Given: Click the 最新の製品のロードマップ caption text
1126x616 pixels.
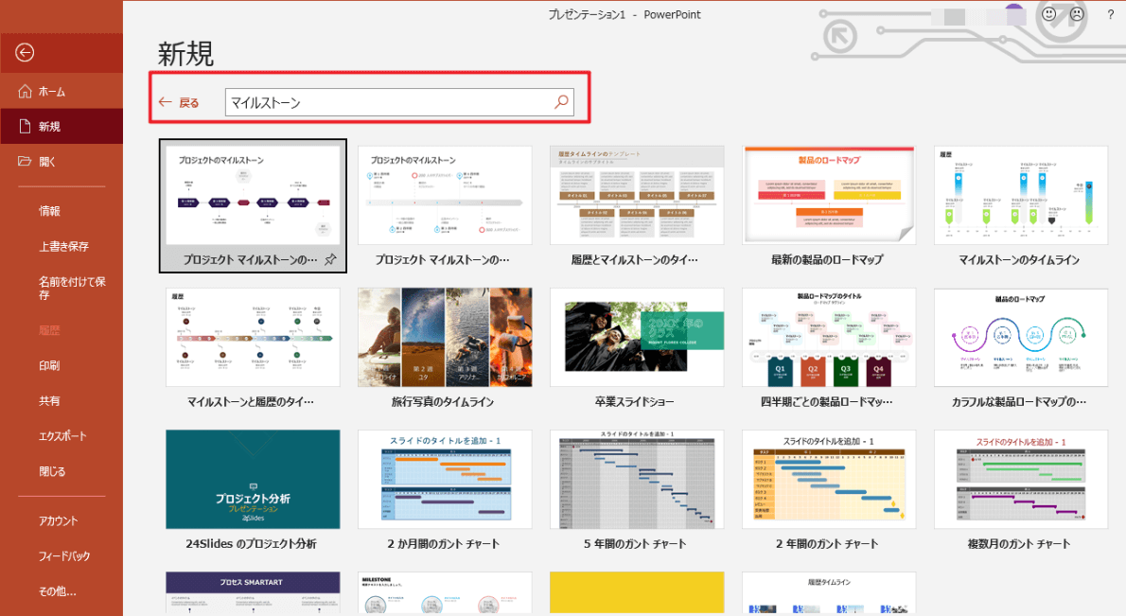Looking at the screenshot, I should (827, 260).
